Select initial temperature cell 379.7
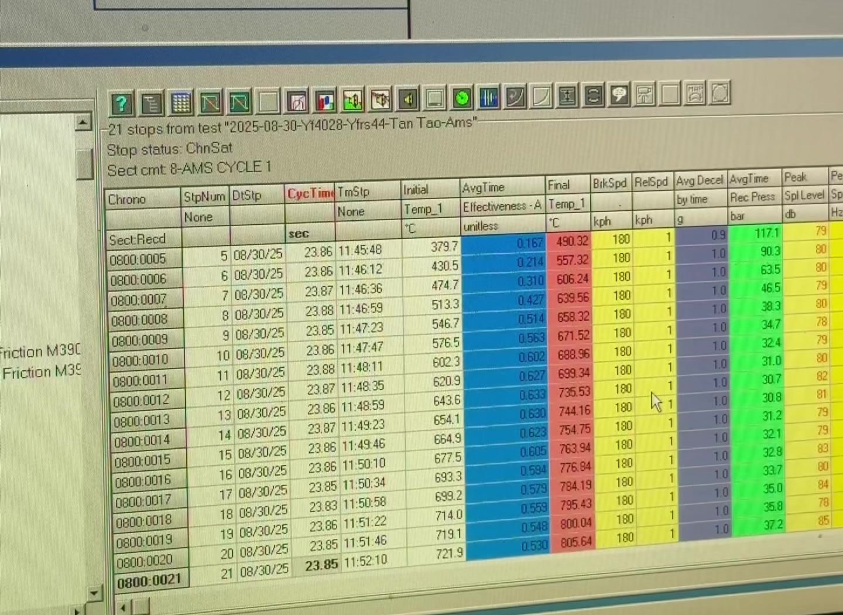Viewport: 843px width, 615px height. pos(431,247)
